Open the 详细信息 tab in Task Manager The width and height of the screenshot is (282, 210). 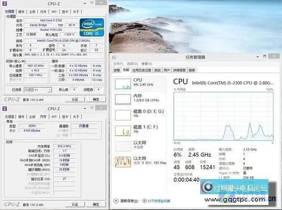[179, 70]
